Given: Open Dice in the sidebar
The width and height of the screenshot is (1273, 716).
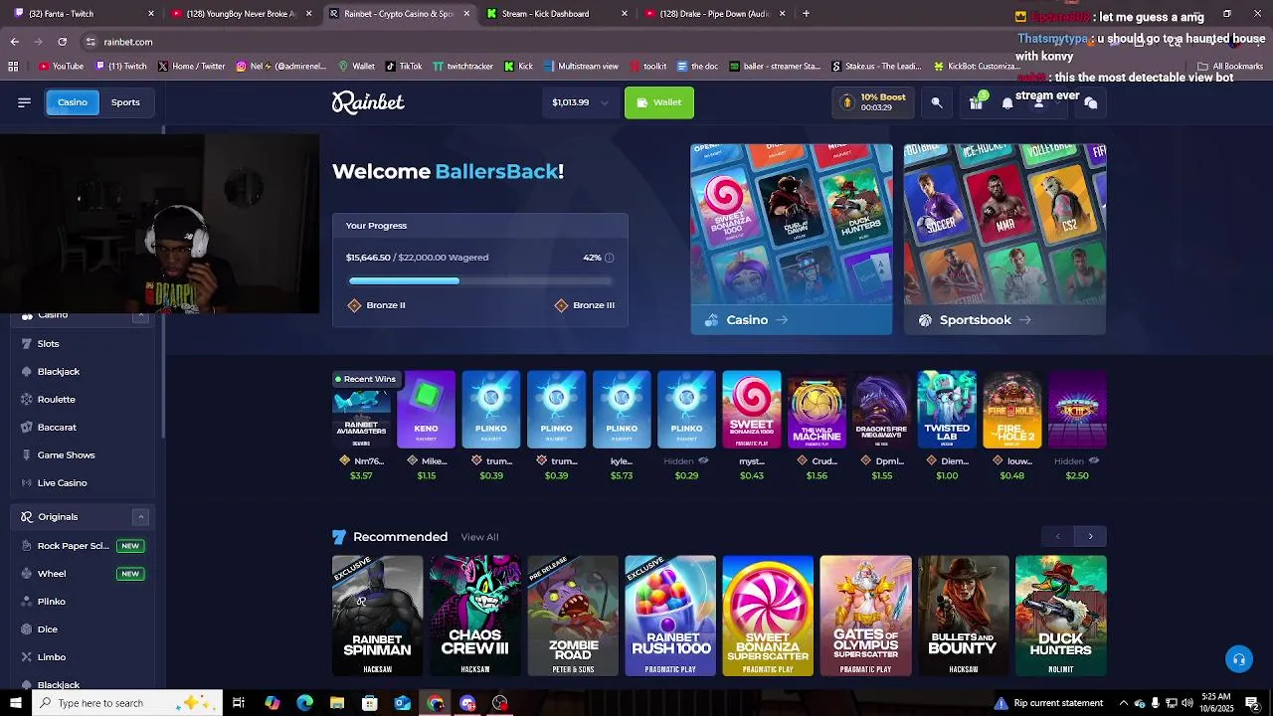Looking at the screenshot, I should pyautogui.click(x=84, y=629).
